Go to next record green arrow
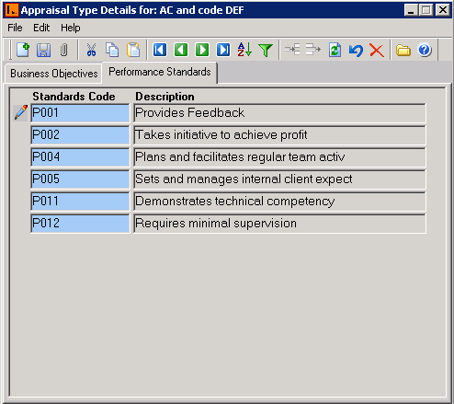This screenshot has width=454, height=404. click(202, 50)
